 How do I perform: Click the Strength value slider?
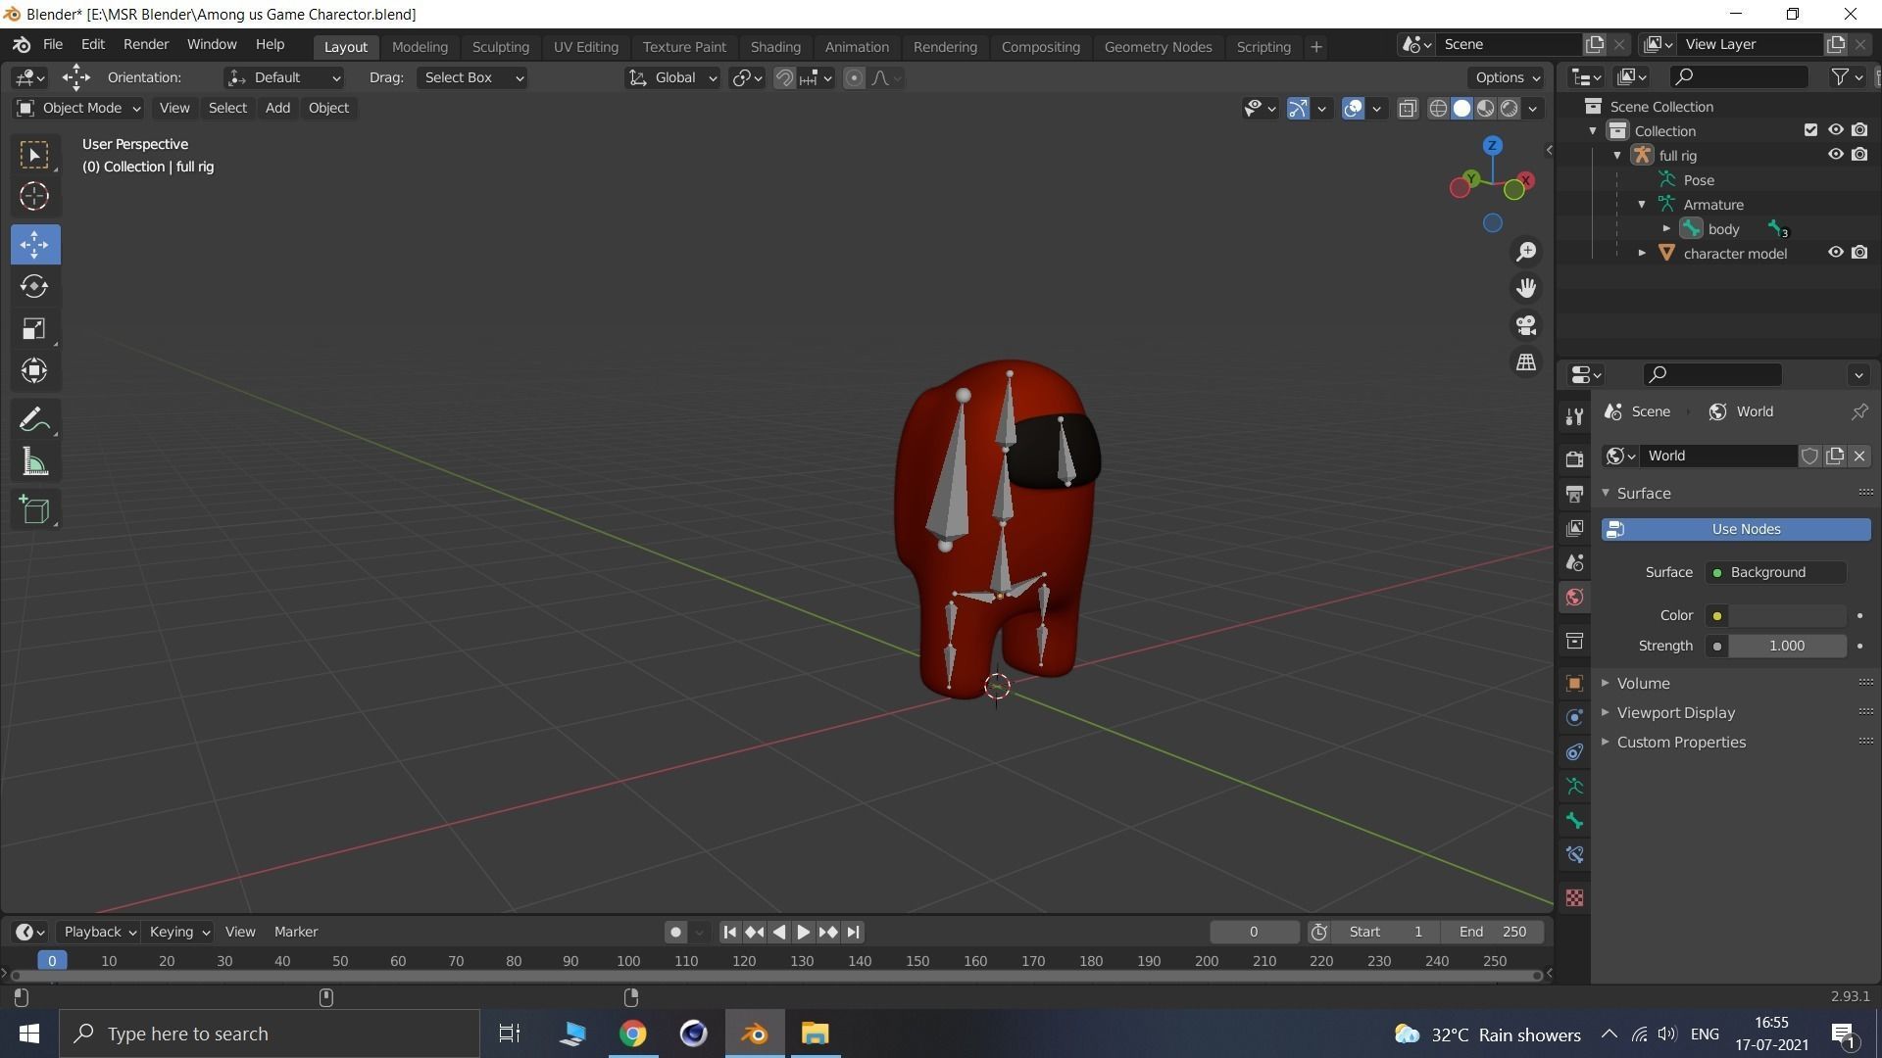1787,646
